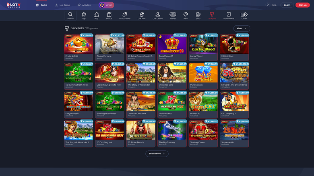Click the JACKPOTS section heading

tap(77, 28)
